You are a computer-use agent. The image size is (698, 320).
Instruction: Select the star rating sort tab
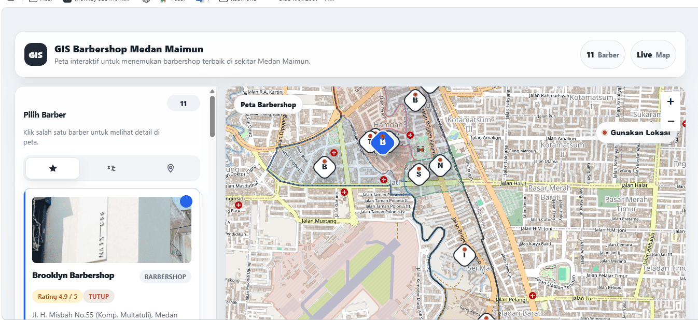coord(52,168)
